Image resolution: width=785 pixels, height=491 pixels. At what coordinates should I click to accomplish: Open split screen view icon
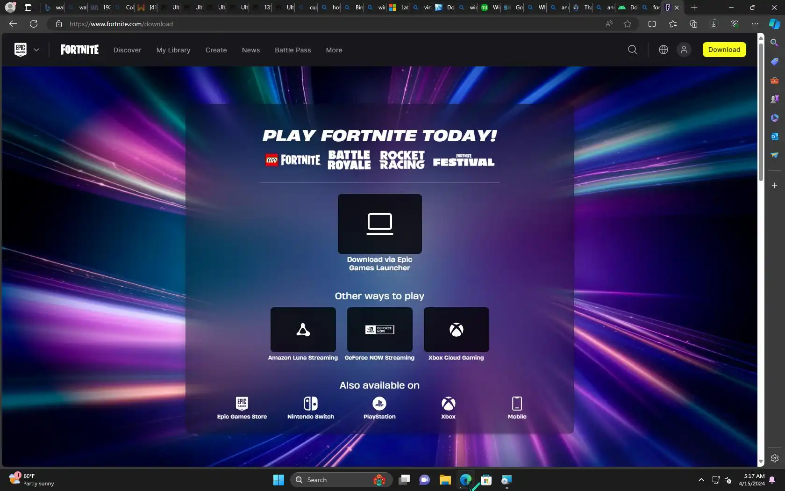point(652,24)
